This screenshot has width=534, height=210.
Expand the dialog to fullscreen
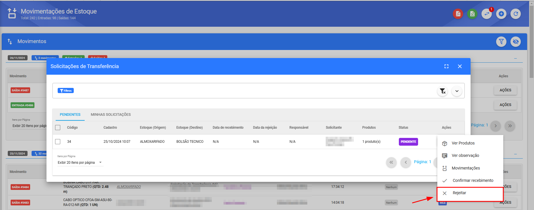(x=446, y=66)
